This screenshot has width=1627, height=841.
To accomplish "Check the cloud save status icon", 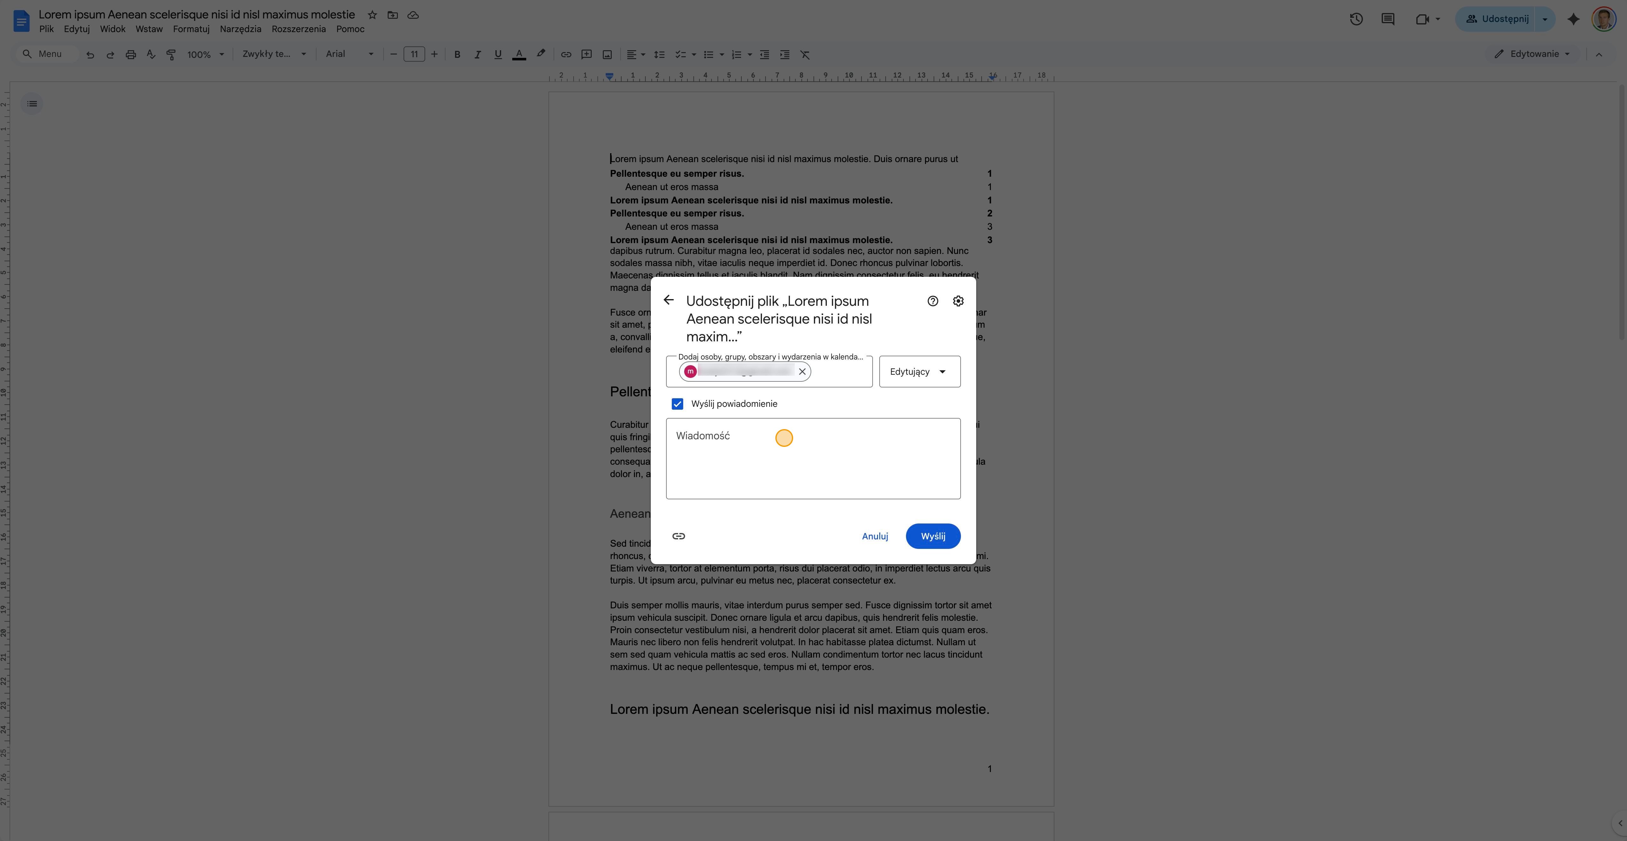I will (x=413, y=15).
